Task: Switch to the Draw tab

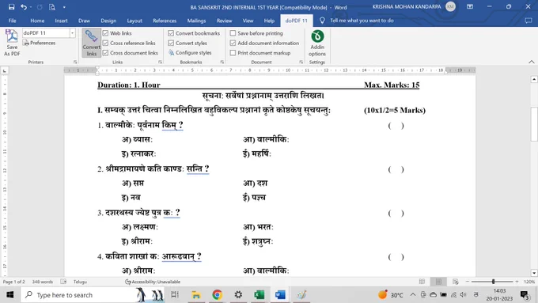Action: [84, 21]
